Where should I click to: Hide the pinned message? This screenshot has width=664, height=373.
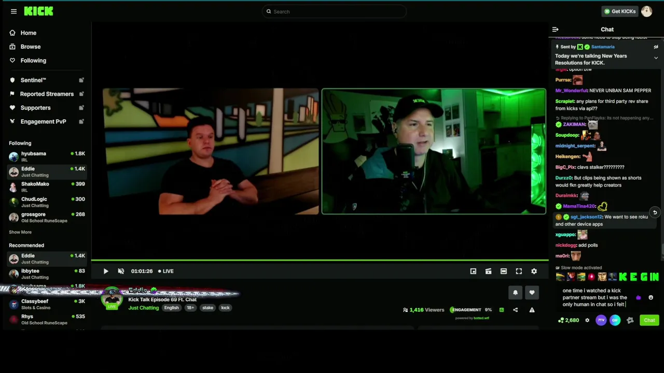pyautogui.click(x=656, y=47)
